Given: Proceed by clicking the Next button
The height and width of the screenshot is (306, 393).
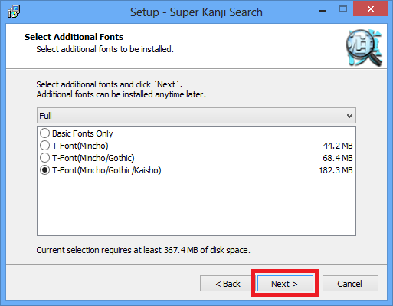Looking at the screenshot, I should 285,284.
